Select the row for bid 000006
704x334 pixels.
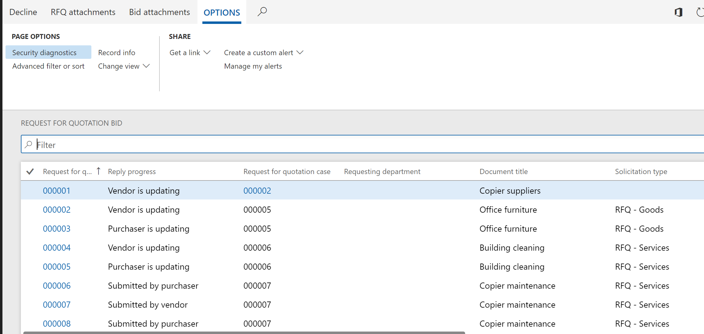(x=153, y=286)
